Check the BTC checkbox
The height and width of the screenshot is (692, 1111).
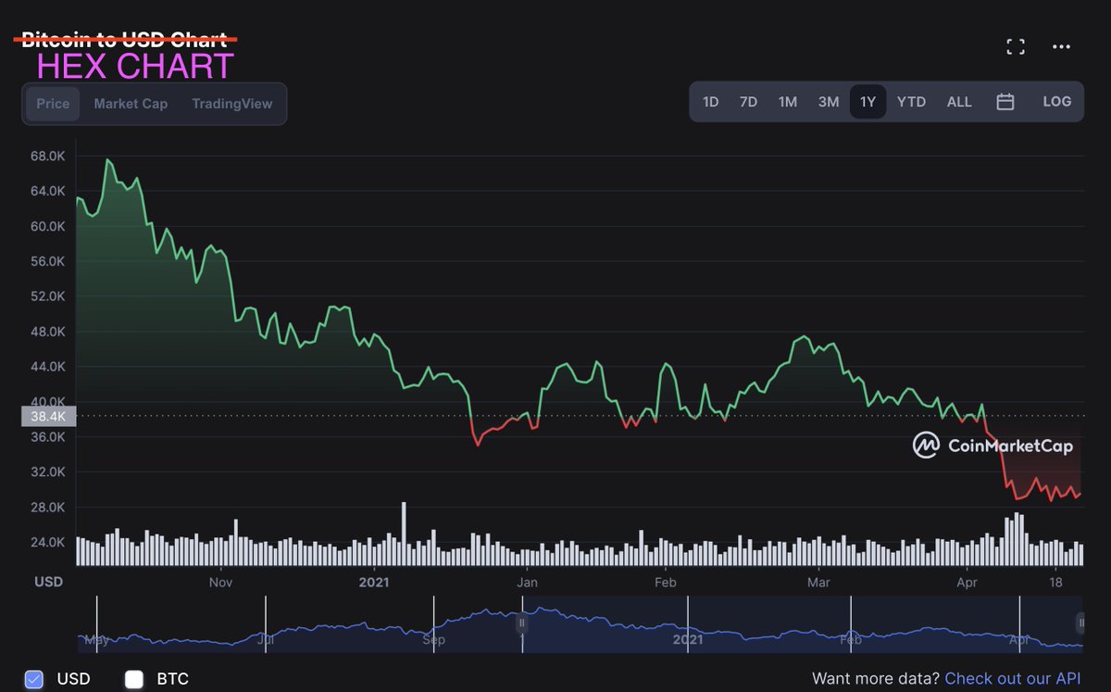pos(134,679)
